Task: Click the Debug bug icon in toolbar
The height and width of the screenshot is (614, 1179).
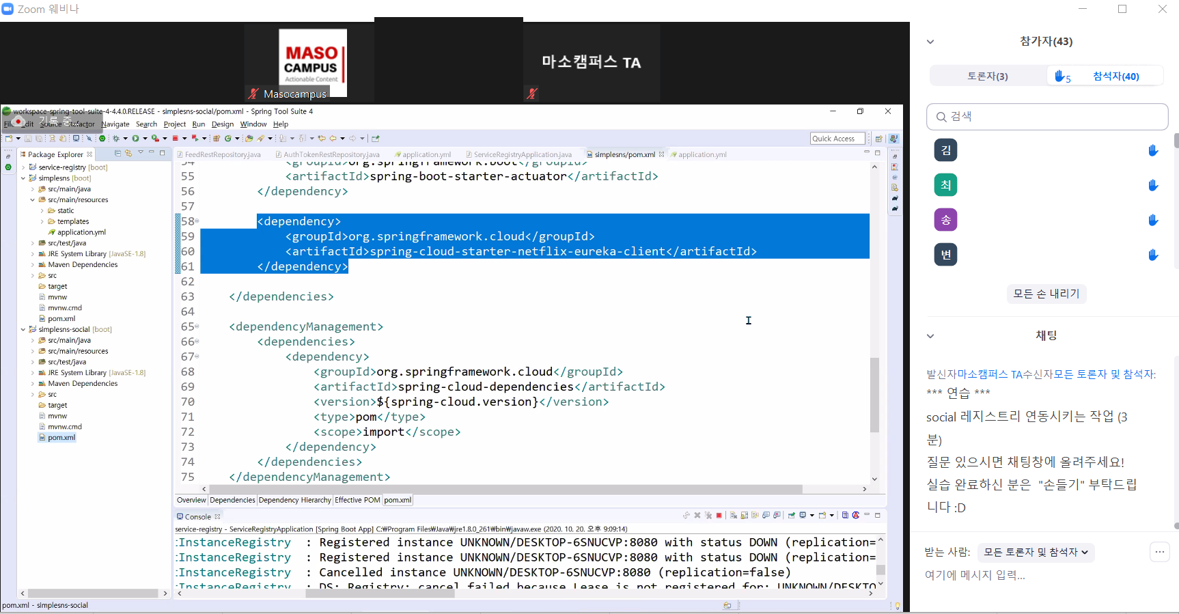Action: (116, 139)
